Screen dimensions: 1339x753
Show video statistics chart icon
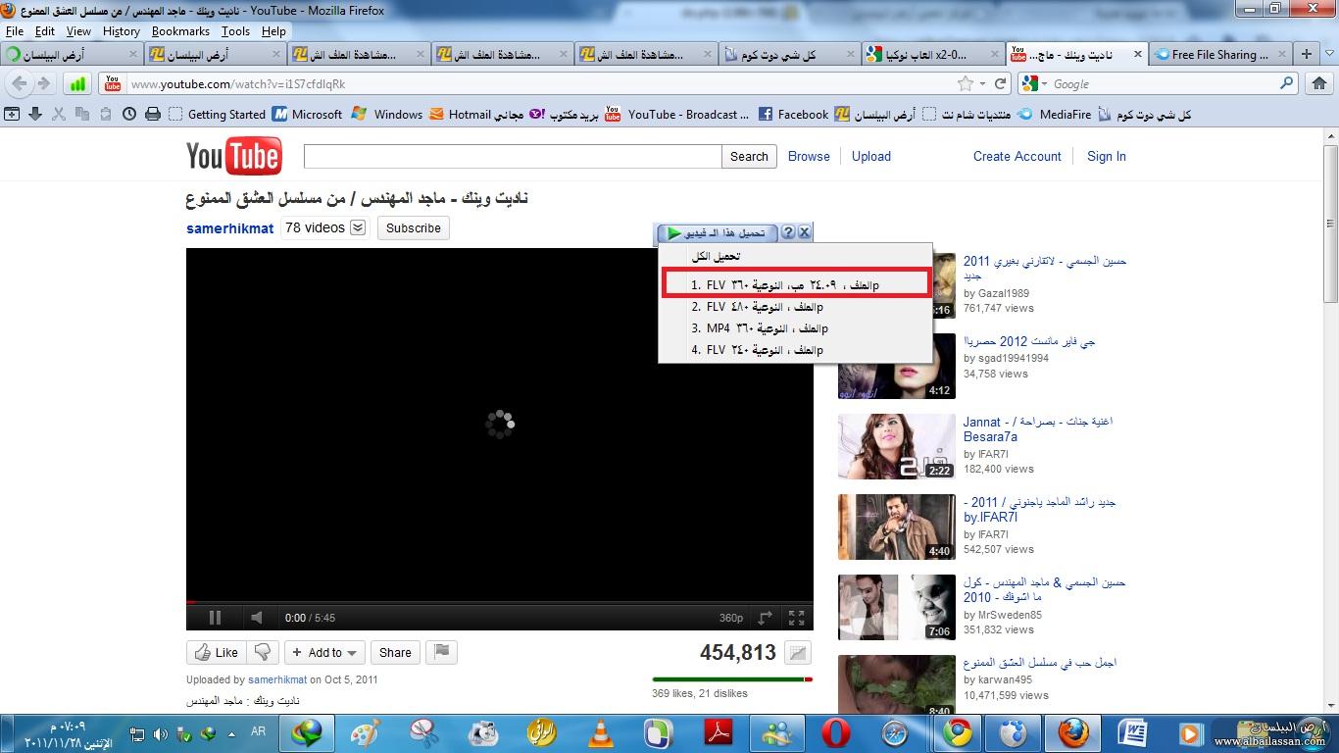(x=798, y=653)
